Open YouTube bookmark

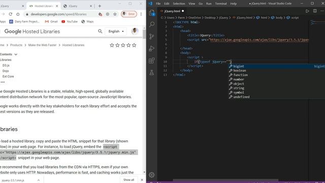tap(70, 21)
